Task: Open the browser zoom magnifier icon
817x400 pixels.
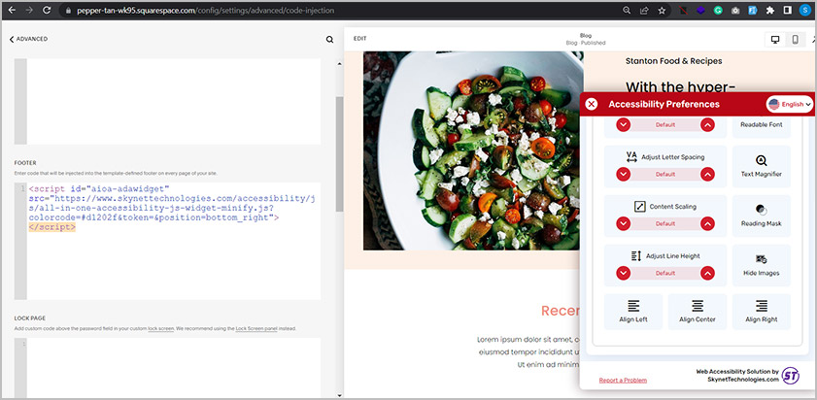Action: click(627, 10)
